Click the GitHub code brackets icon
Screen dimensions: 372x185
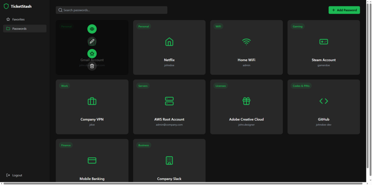[x=324, y=101]
